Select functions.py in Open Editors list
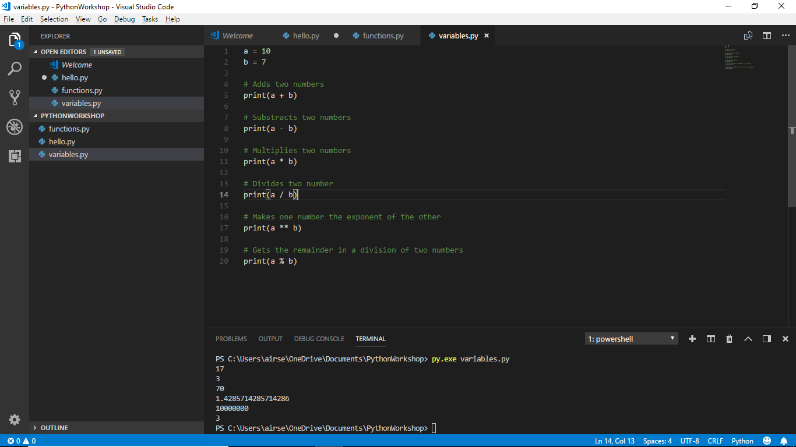 [117, 90]
